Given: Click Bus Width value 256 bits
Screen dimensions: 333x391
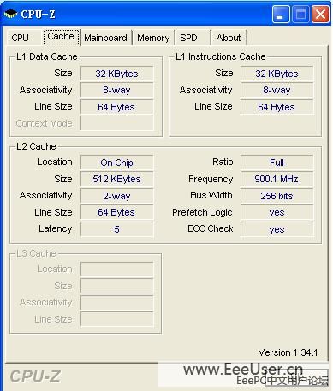Looking at the screenshot, I should coord(277,196).
